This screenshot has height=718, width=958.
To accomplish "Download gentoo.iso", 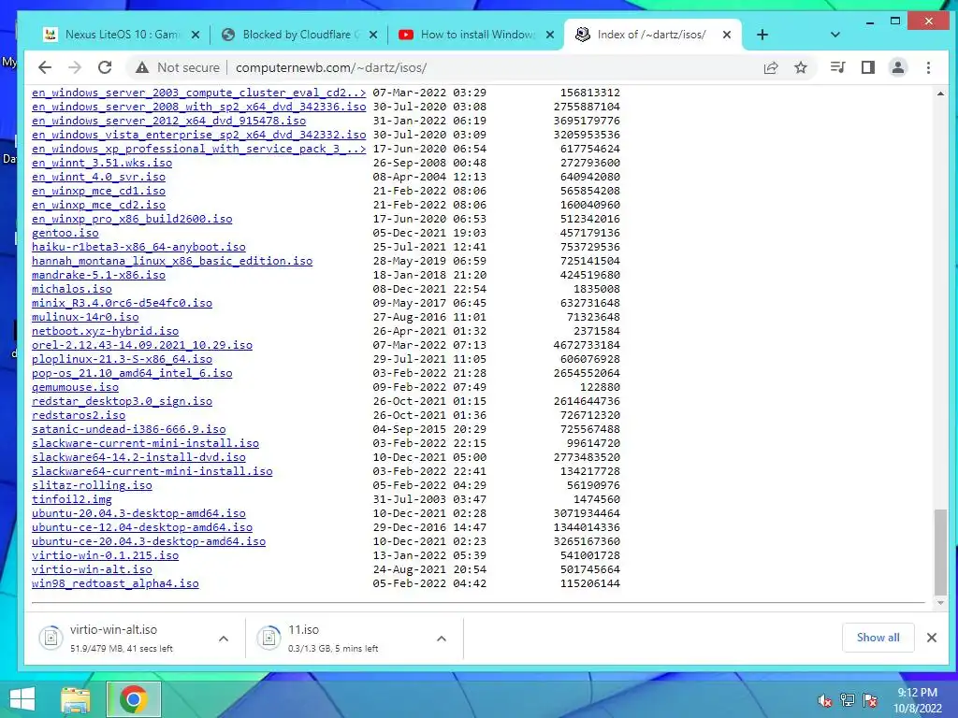I will tap(65, 233).
